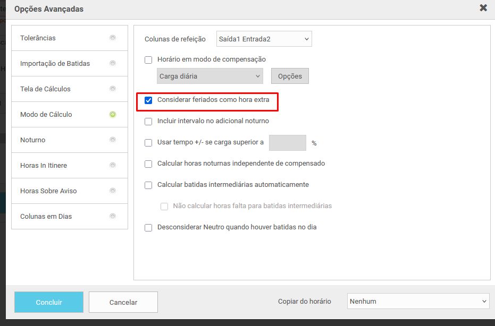Switch to the Colunas em Dias section
The image size is (495, 326).
pyautogui.click(x=46, y=216)
